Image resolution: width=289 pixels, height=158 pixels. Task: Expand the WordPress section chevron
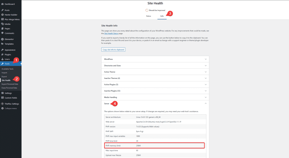(206, 59)
